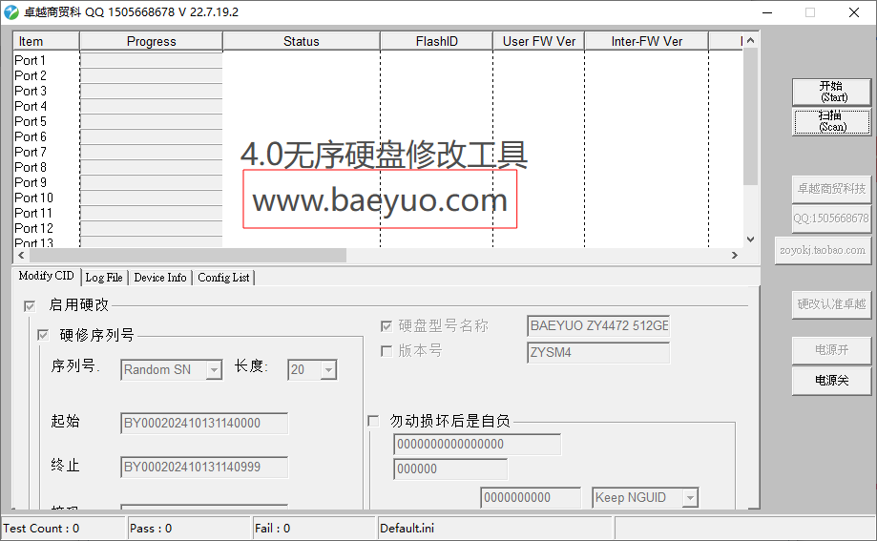
Task: Toggle the 启用硬改 checkbox
Action: [30, 305]
